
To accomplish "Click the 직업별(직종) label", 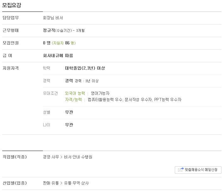I will point(15,157).
